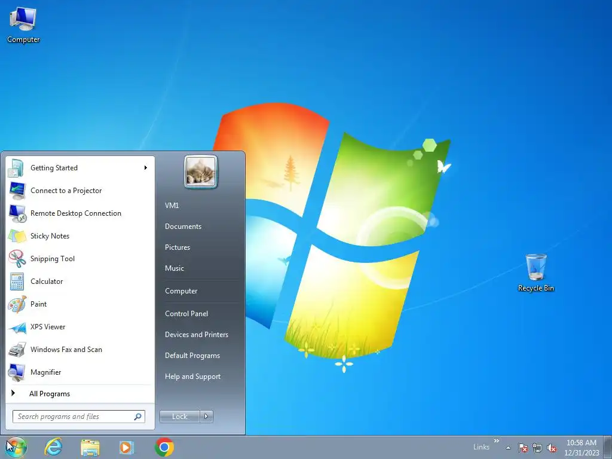Launch the Paint palette icon
Viewport: 612px width, 459px height.
click(16, 304)
